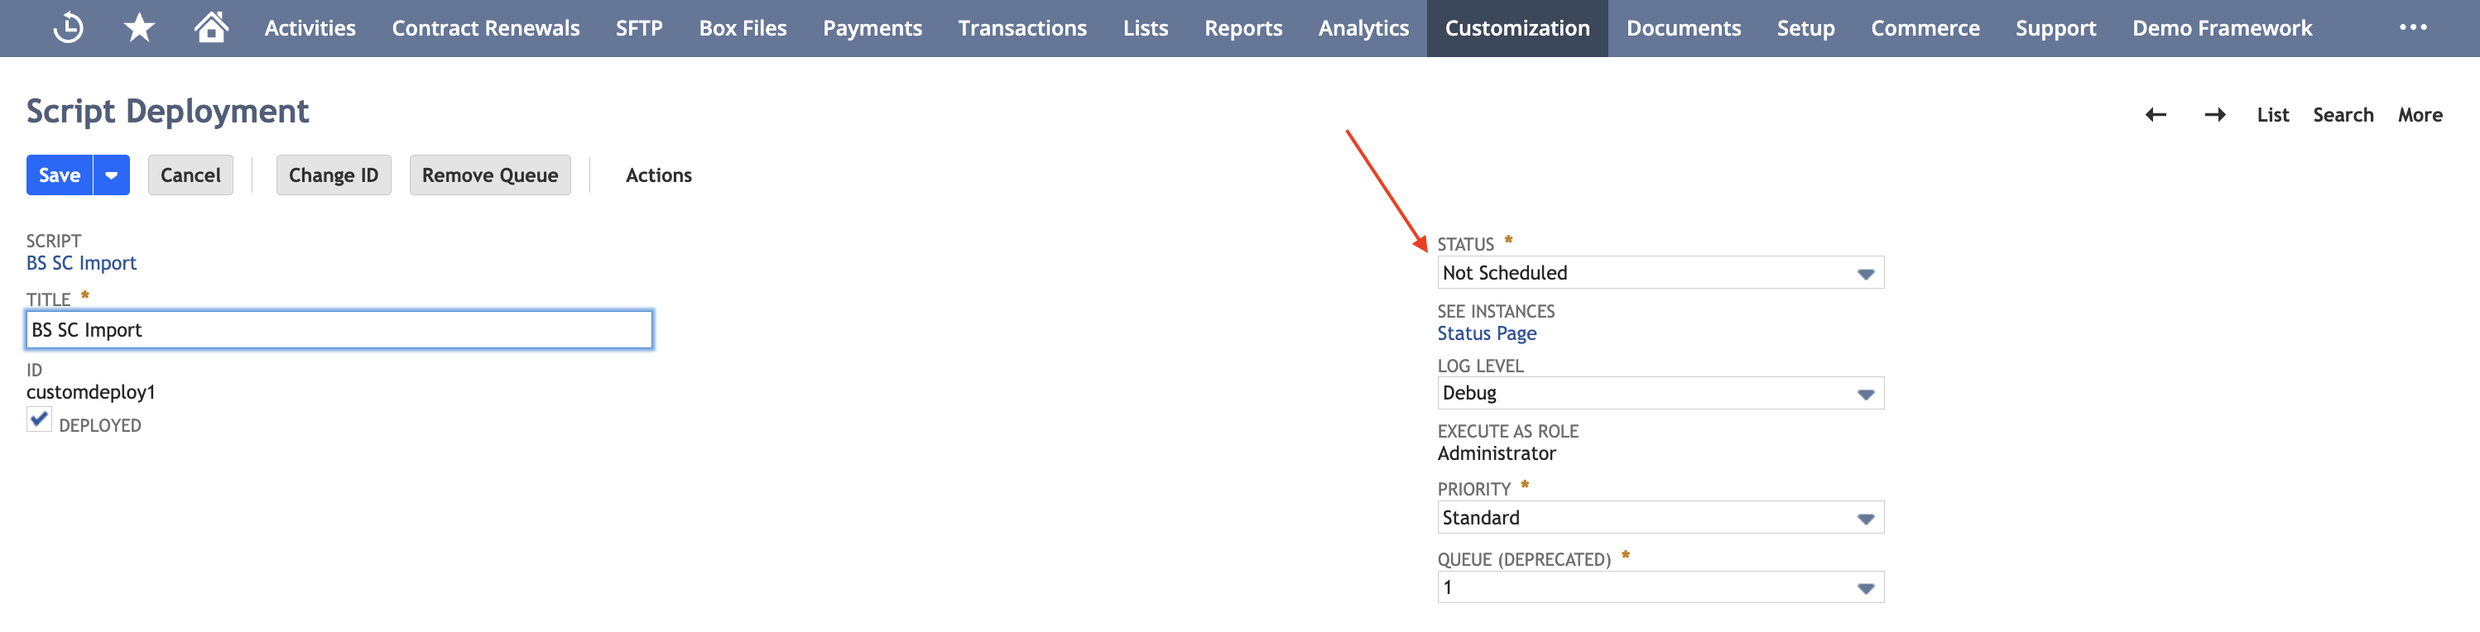Viewport: 2480px width, 632px height.
Task: Open the Status Page link
Action: click(1487, 334)
